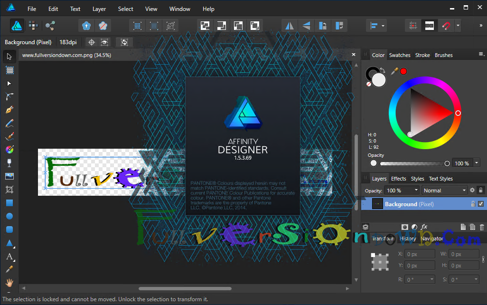Swap stroke and fill colors
Screen dimensions: 487x305
point(383,70)
